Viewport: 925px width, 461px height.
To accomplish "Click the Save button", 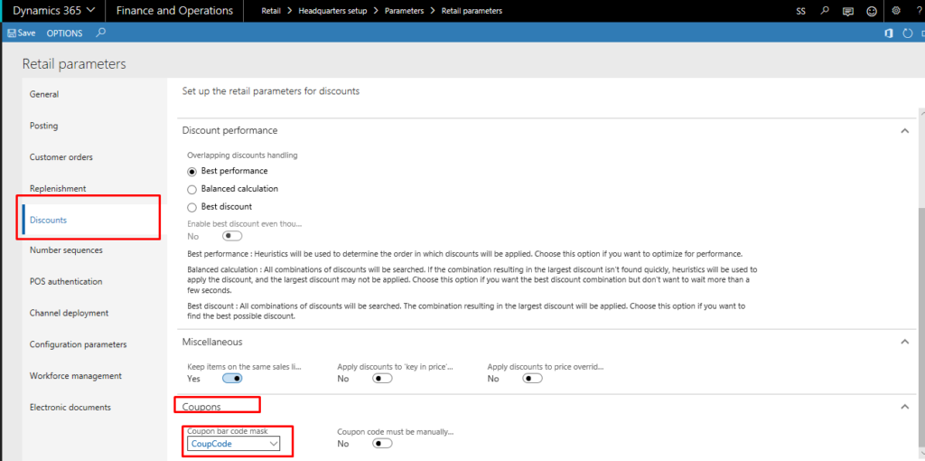I will (22, 33).
